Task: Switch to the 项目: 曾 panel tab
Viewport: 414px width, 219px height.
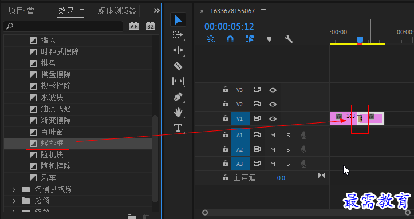Action: coord(21,10)
